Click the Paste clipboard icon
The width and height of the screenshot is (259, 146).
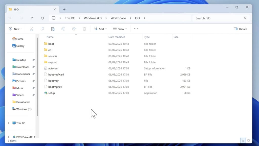click(x=53, y=29)
